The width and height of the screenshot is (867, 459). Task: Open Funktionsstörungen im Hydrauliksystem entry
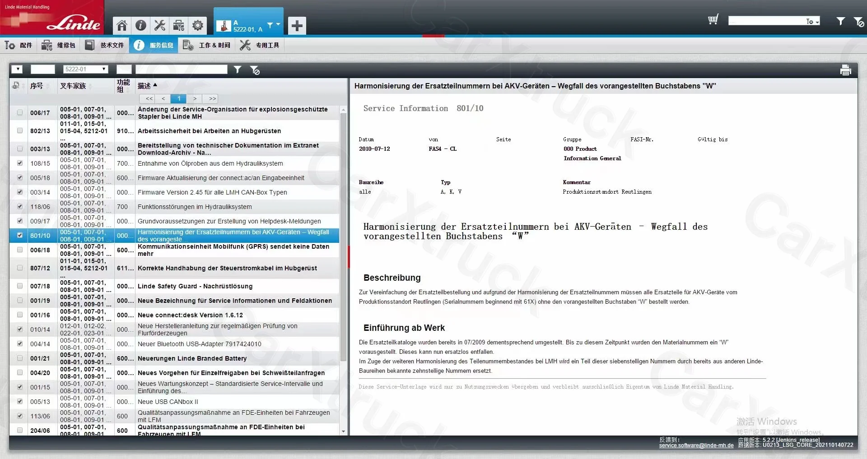pyautogui.click(x=195, y=207)
